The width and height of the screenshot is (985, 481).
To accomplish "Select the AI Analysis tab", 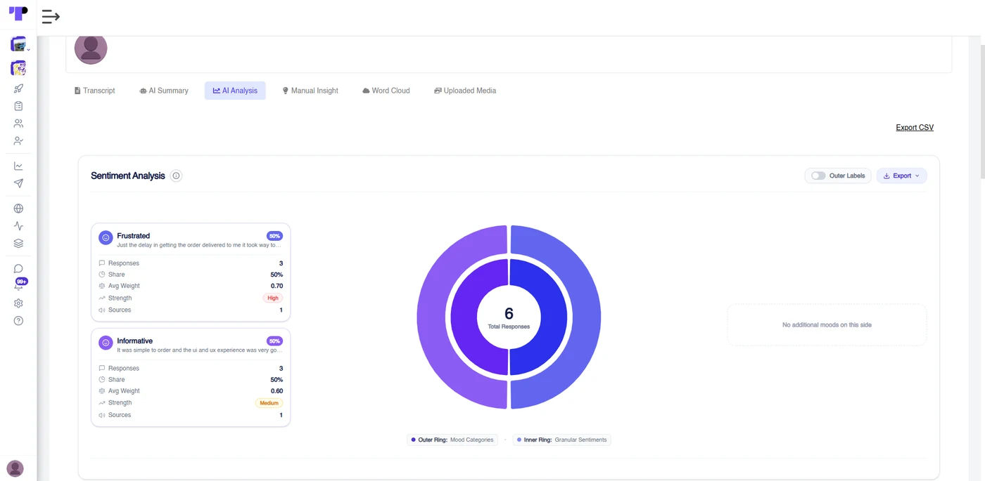I will (235, 91).
